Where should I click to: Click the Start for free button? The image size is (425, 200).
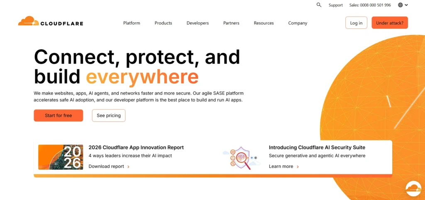coord(58,116)
